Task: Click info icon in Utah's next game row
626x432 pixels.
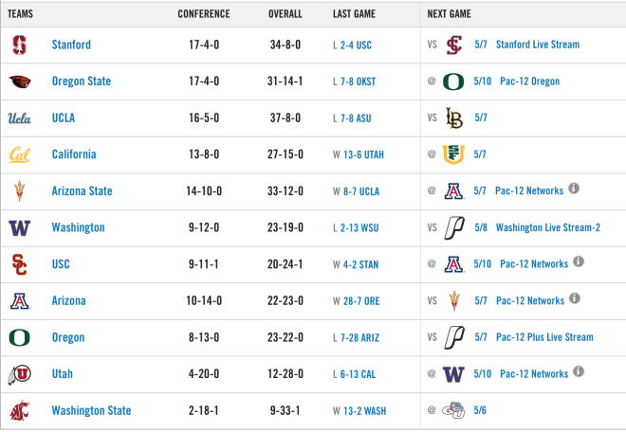Action: pos(579,371)
